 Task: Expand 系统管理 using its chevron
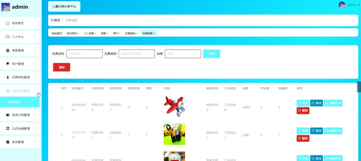[34, 142]
